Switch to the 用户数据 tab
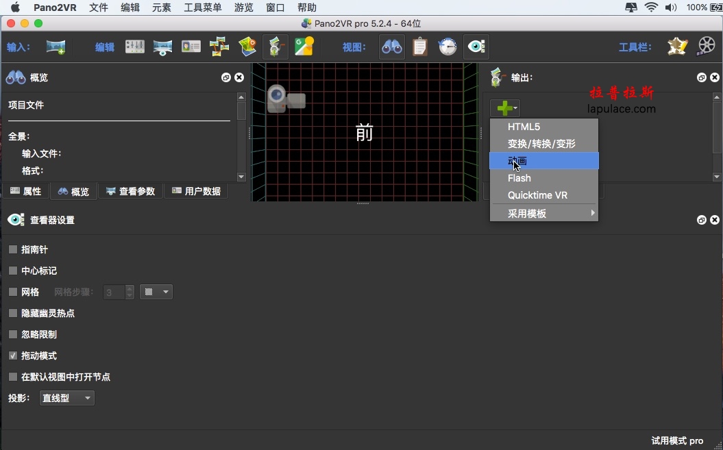 [x=196, y=191]
